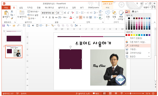
Task: Click the Slide Notes (슬라이드 노트) button
Action: coord(83,93)
